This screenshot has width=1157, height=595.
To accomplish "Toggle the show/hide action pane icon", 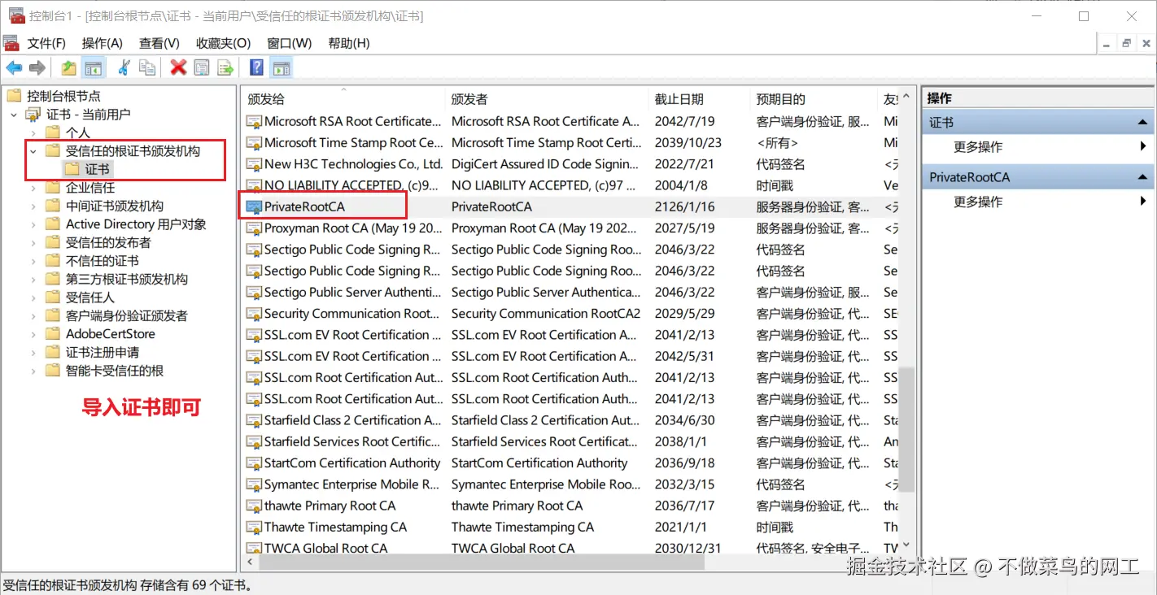I will point(282,68).
